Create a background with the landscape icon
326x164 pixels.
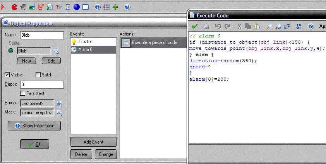tap(32, 7)
